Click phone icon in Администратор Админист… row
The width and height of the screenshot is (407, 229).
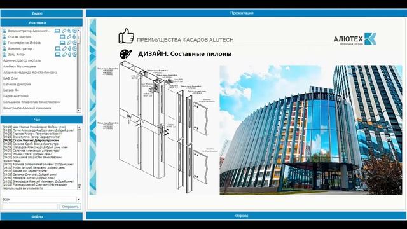69,31
